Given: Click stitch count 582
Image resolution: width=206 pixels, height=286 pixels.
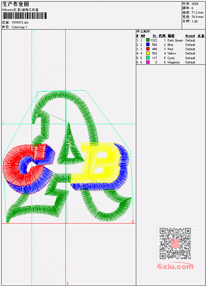Looking at the screenshot, I should click(x=154, y=53).
